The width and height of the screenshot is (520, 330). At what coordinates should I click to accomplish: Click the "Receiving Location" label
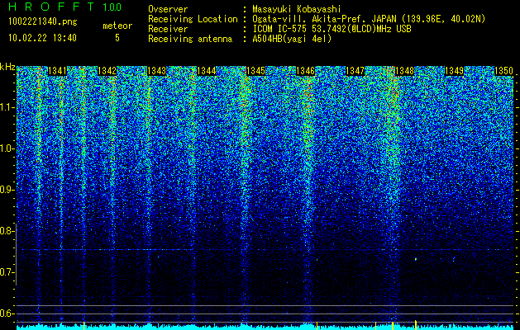pyautogui.click(x=193, y=19)
